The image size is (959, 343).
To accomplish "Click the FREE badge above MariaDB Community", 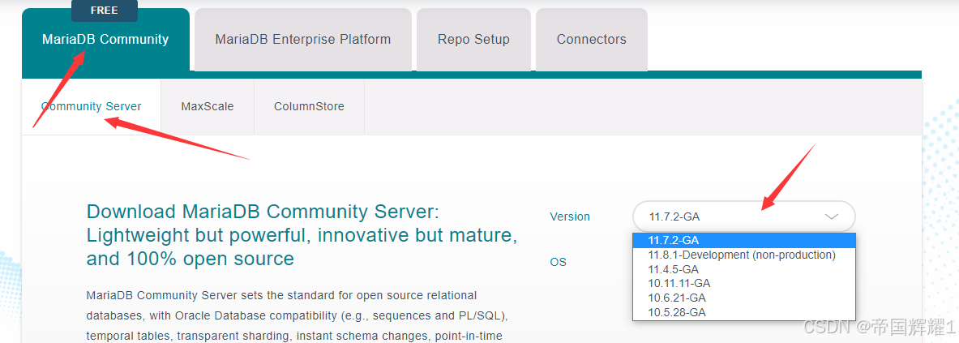I will (x=105, y=11).
